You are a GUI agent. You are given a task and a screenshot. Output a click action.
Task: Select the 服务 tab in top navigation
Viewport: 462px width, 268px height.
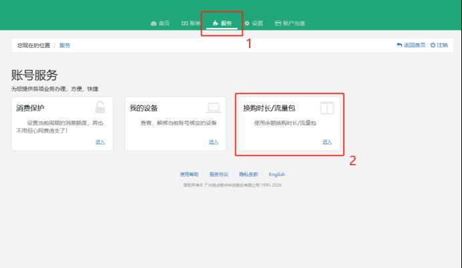point(223,23)
